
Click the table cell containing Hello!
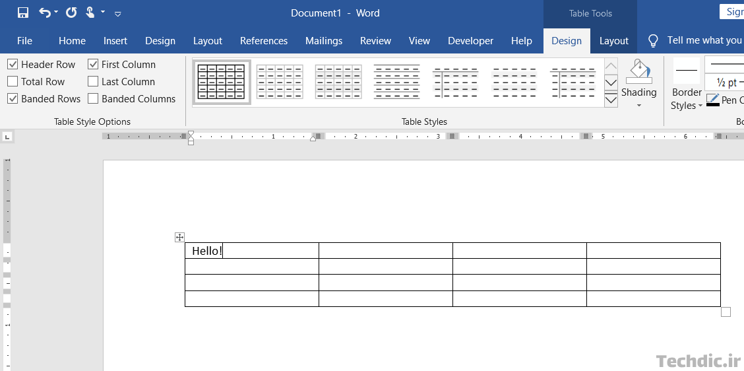pos(251,251)
